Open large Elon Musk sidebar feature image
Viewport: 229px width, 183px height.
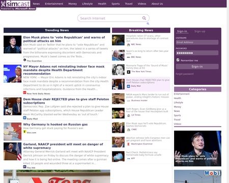coord(197,148)
